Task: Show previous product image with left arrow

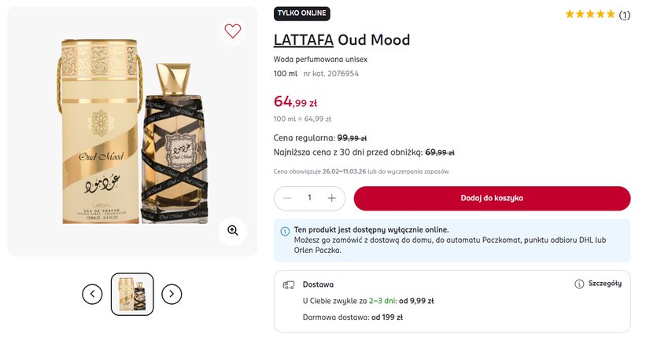Action: (x=93, y=294)
